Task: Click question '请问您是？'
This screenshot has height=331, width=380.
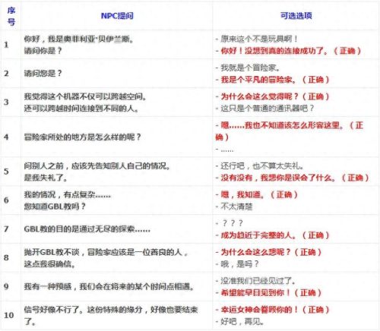Action: coord(43,74)
